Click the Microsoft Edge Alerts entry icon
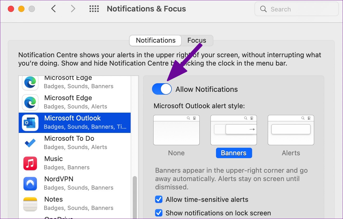 [30, 102]
